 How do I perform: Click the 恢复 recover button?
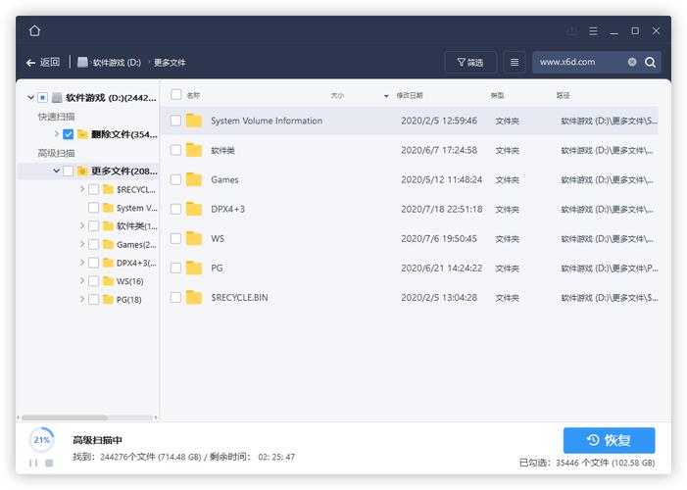point(609,440)
